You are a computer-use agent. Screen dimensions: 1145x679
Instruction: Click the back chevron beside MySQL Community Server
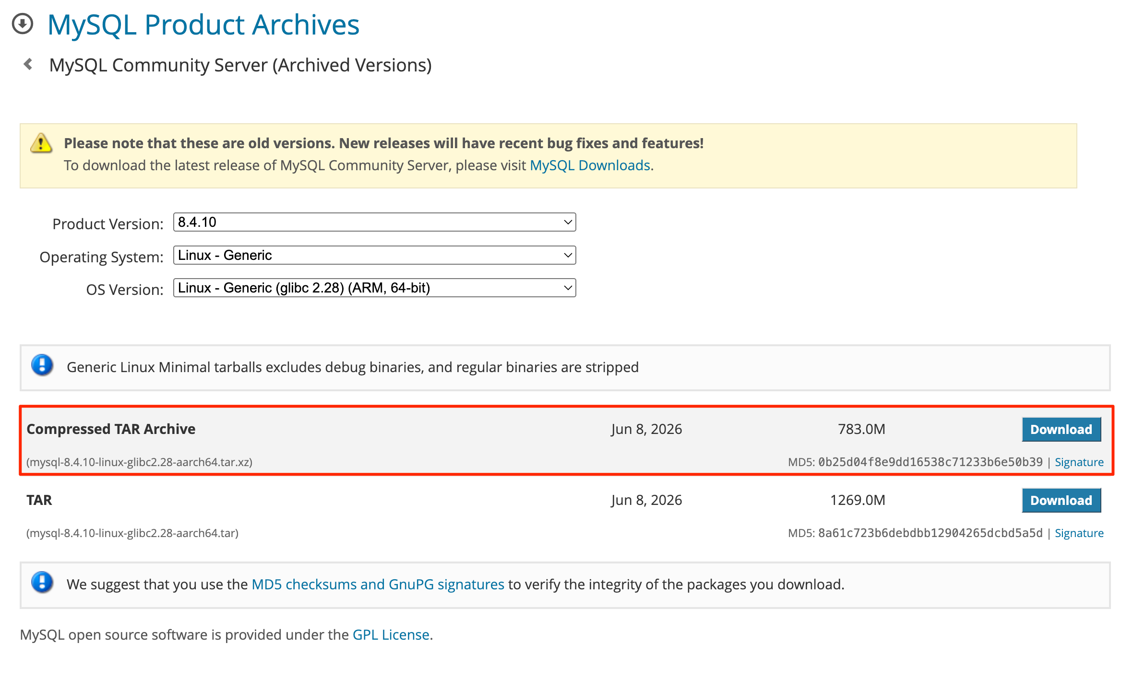point(28,64)
